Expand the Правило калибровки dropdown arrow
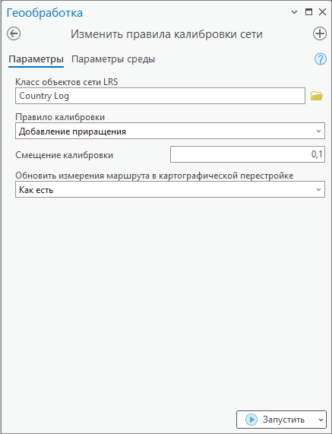The image size is (332, 434). pos(318,131)
